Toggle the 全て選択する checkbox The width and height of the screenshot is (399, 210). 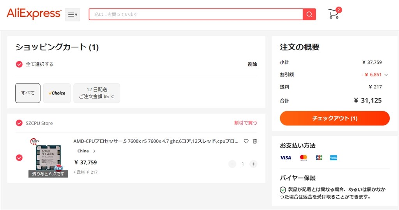pyautogui.click(x=19, y=64)
